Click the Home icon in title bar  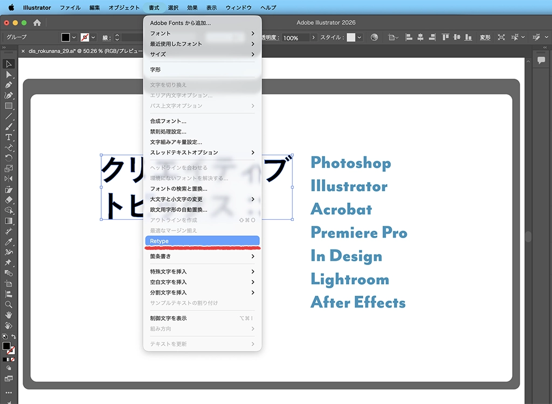(37, 23)
